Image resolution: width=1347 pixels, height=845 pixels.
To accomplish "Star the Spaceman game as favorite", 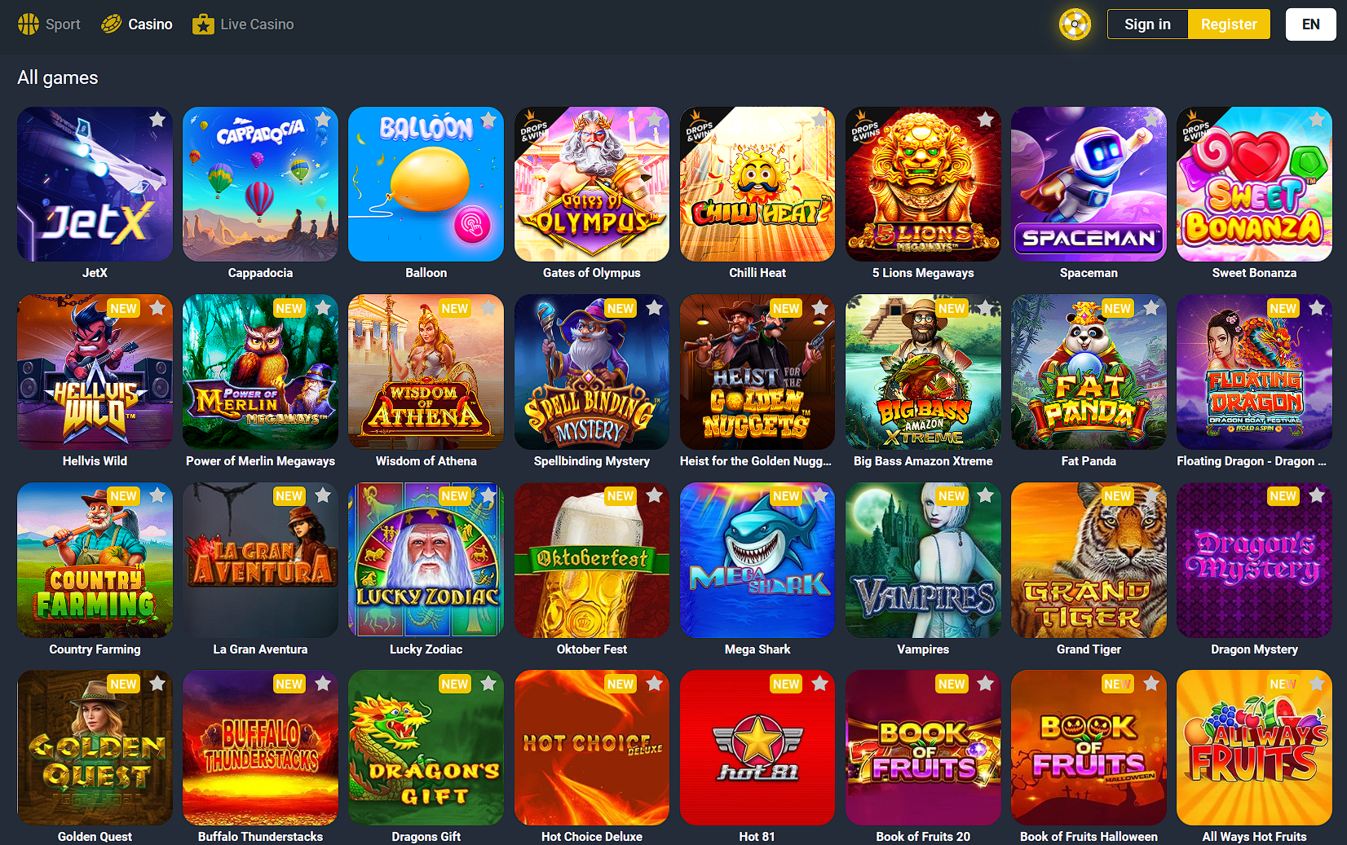I will 1151,120.
